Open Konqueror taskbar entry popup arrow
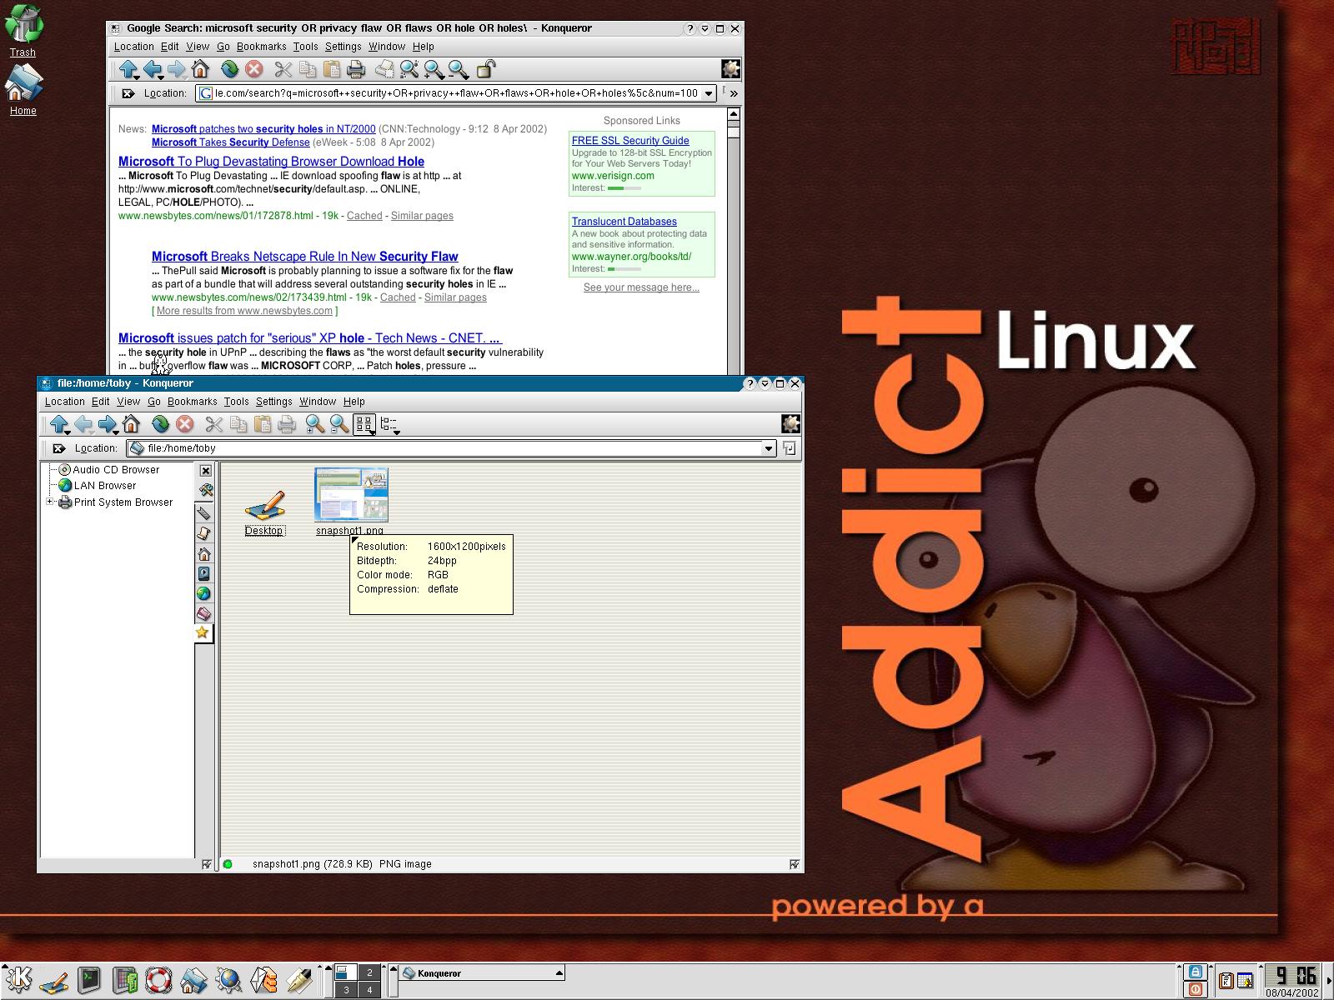 [x=559, y=972]
